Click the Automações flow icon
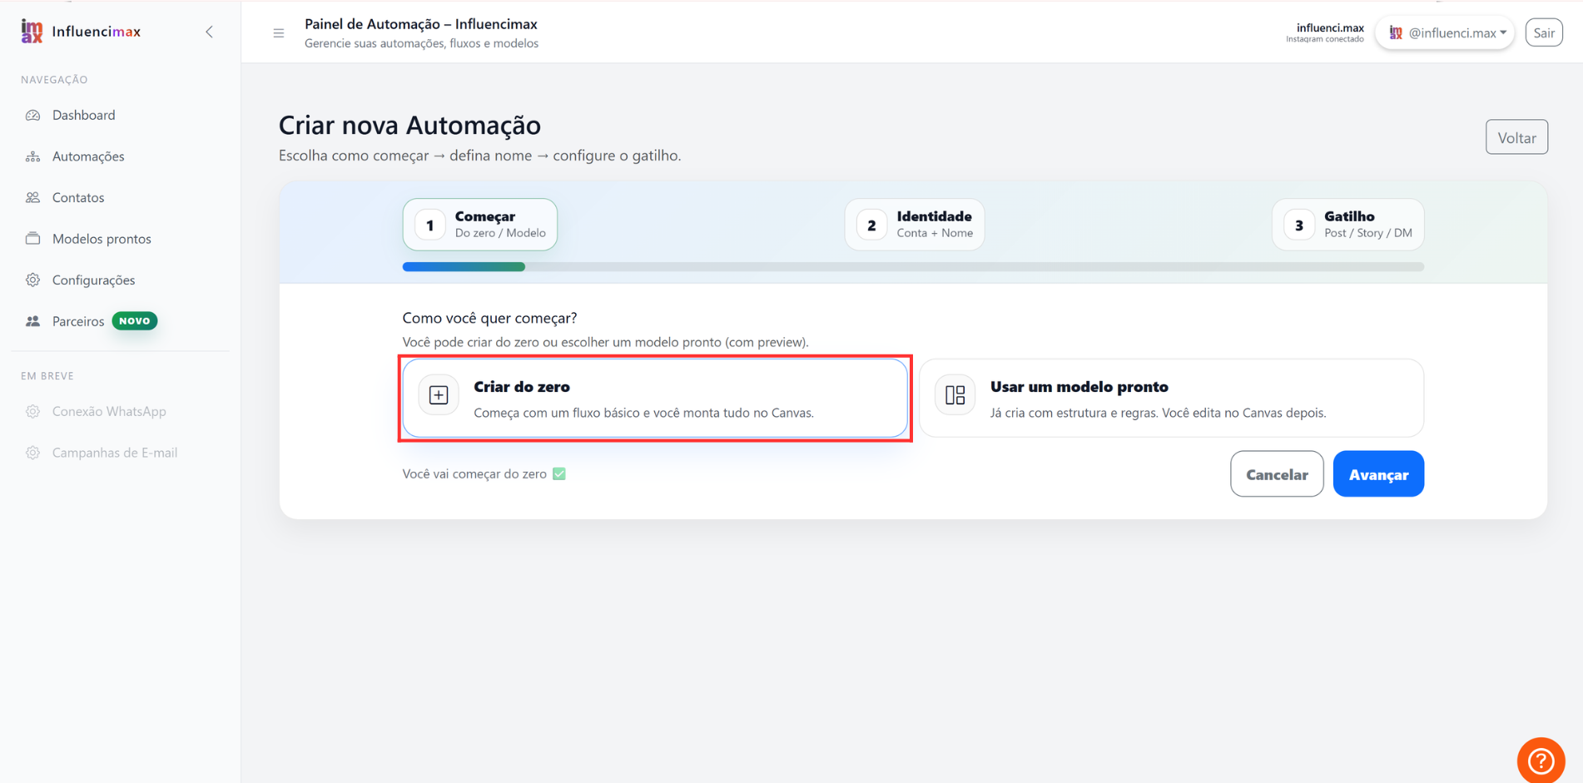Screen dimensions: 1583x783 [33, 156]
